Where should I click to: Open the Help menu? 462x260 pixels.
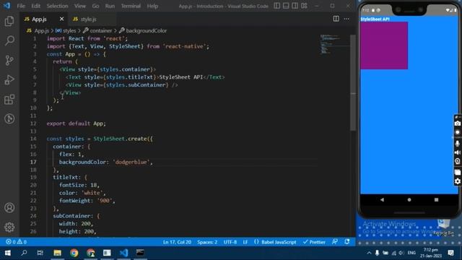tap(152, 6)
